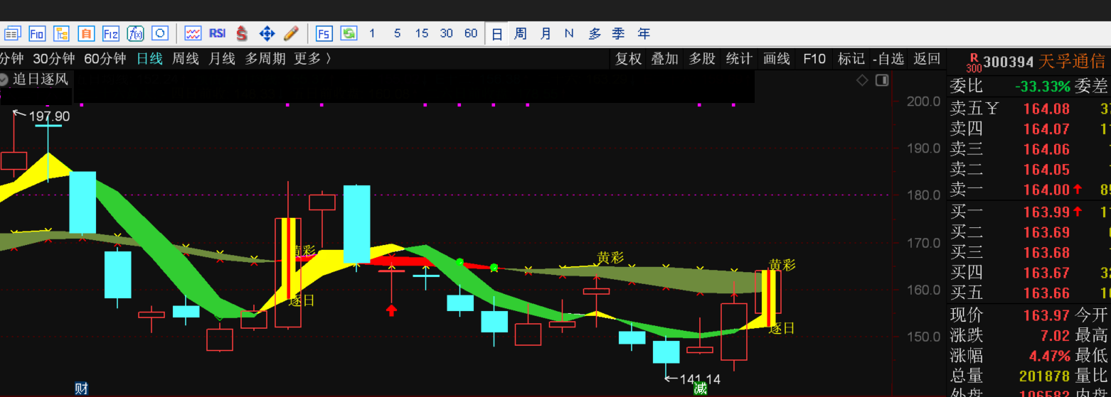This screenshot has height=397, width=1111.
Task: Switch to 1-minute period in toolbar
Action: [372, 33]
